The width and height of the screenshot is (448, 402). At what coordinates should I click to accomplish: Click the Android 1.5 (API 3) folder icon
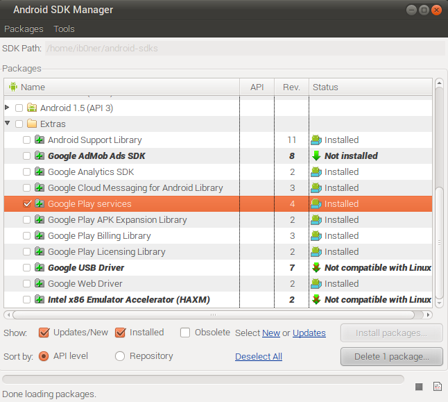(x=32, y=108)
